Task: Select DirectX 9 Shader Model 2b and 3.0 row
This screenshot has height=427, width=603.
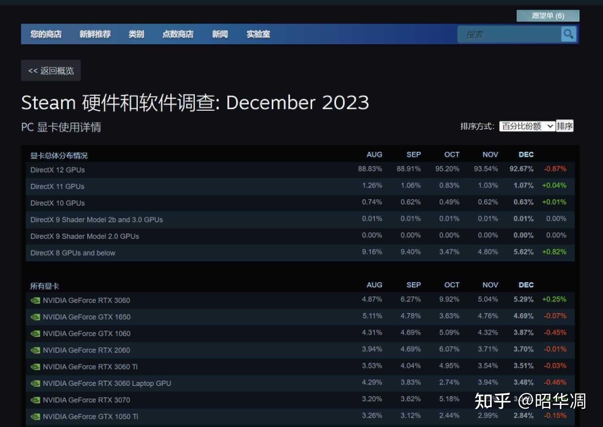Action: pyautogui.click(x=300, y=219)
